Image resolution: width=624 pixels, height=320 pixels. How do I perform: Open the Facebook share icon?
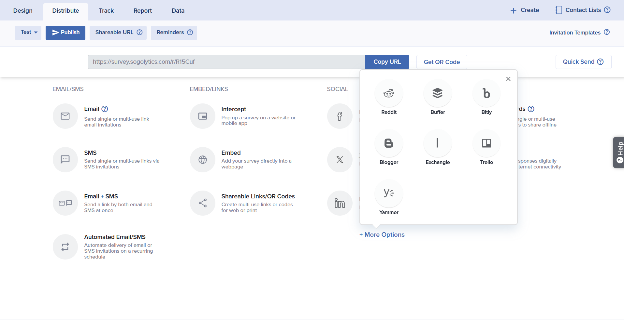click(340, 116)
